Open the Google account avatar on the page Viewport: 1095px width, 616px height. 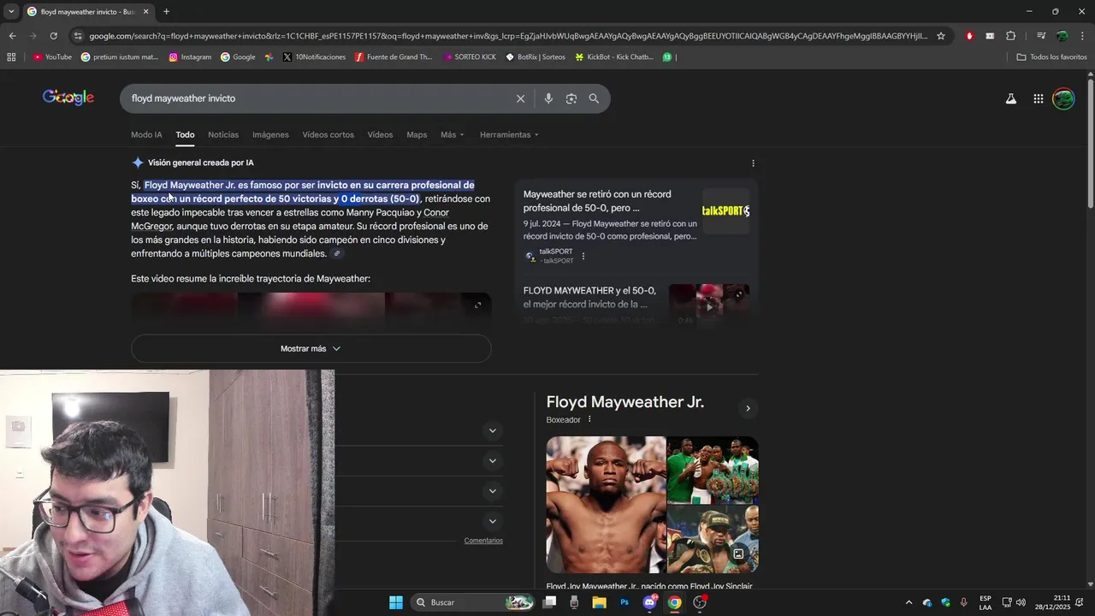pos(1063,98)
